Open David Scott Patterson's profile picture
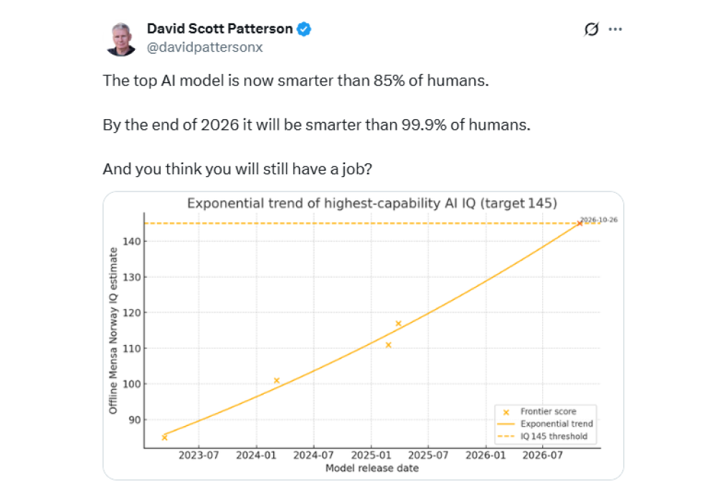 pyautogui.click(x=120, y=39)
